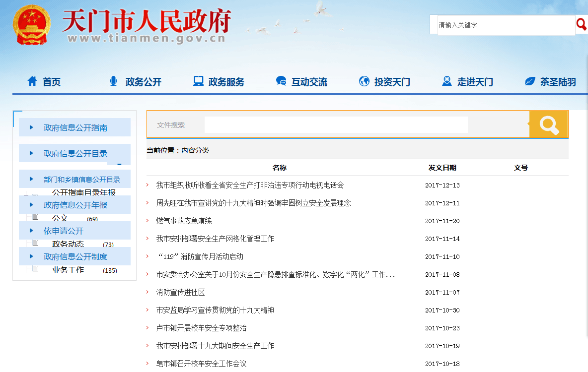Click the leaf icon beside 茶圣陆羽
This screenshot has width=588, height=372.
[530, 81]
